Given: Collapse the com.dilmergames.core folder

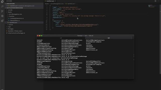Looking at the screenshot, I should pos(8,14).
